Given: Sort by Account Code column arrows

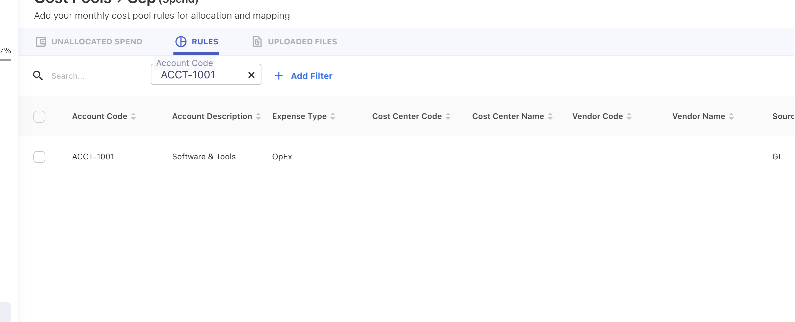Looking at the screenshot, I should click(133, 116).
